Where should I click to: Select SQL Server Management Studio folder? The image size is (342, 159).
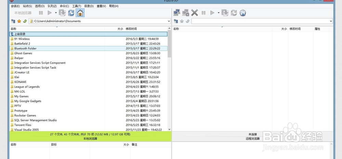tap(89, 120)
